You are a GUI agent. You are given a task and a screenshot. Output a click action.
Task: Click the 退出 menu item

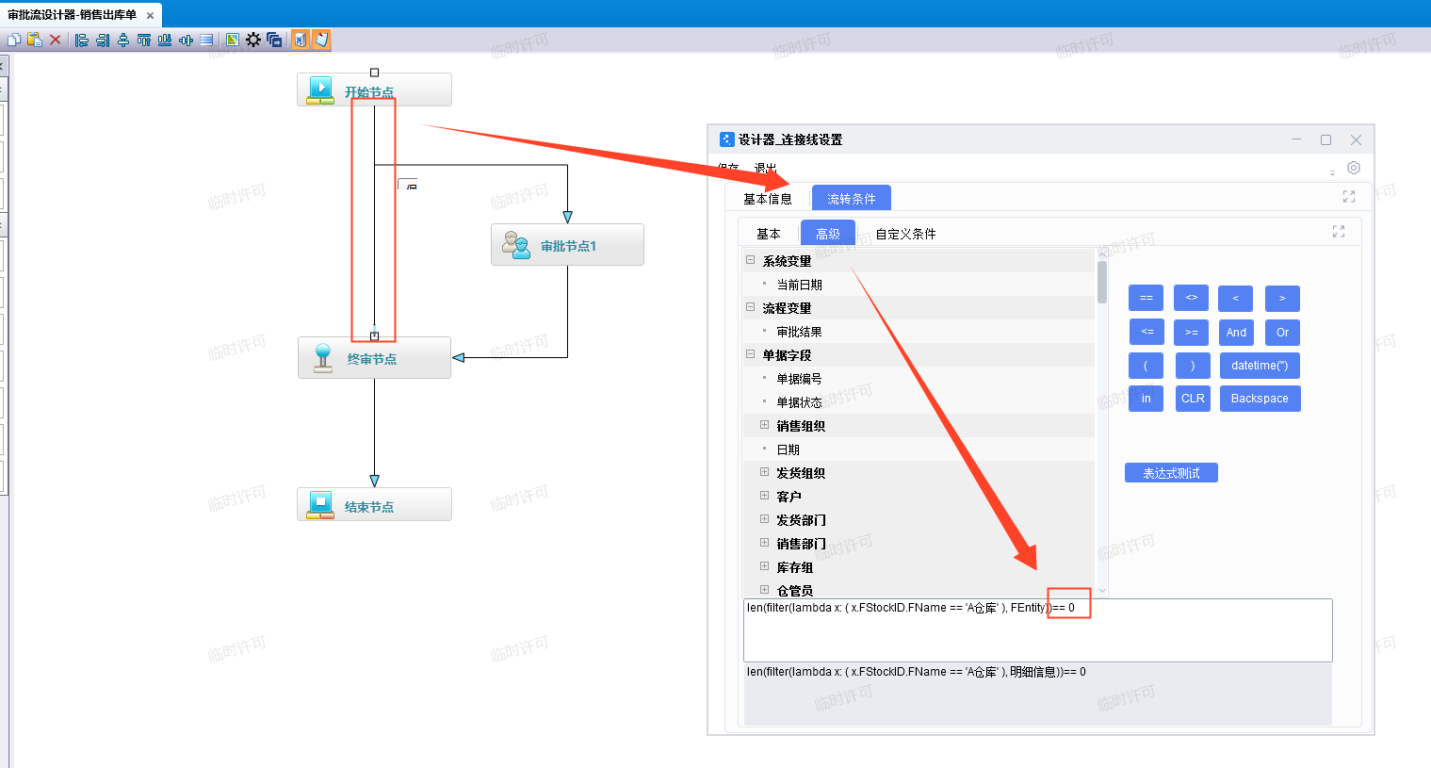click(765, 168)
